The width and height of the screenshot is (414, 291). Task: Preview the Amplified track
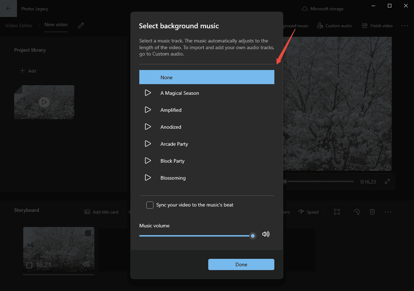point(148,110)
